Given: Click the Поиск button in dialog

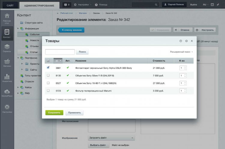Looking at the screenshot, I should click(x=82, y=52).
